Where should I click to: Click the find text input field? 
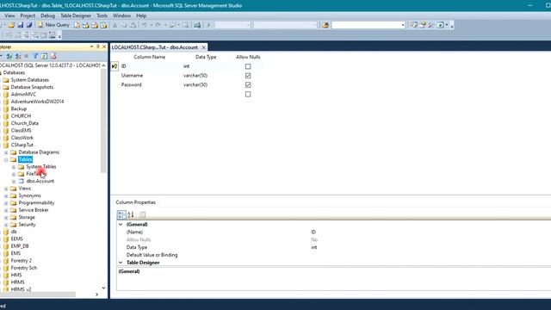point(366,25)
